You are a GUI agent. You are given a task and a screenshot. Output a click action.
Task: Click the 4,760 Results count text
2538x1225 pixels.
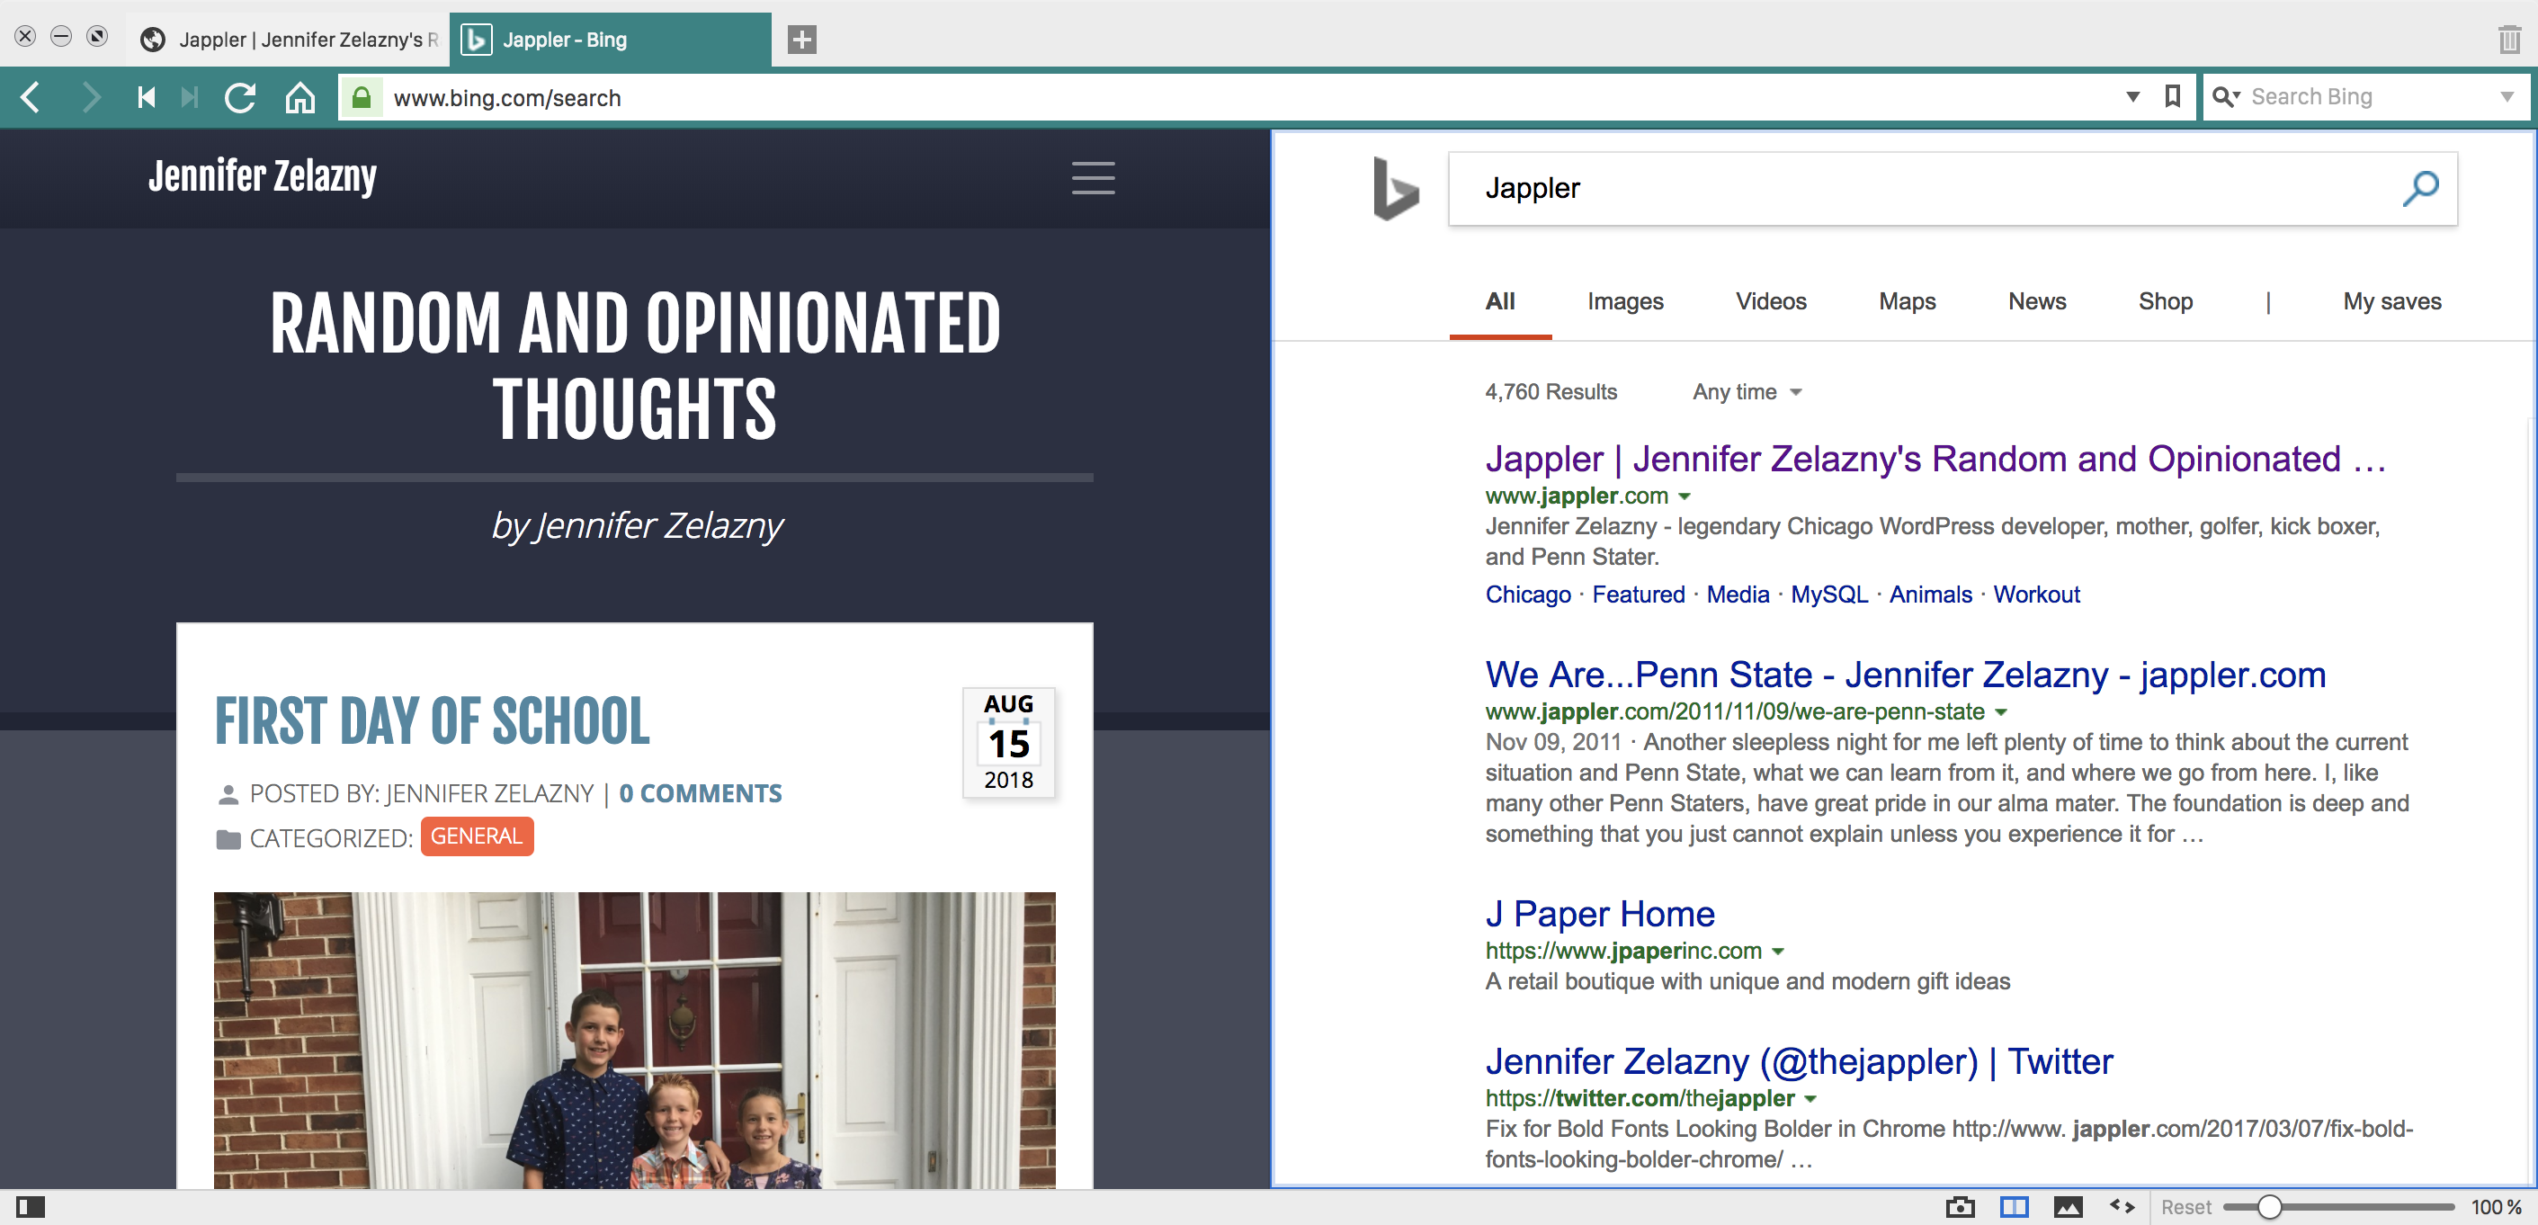click(x=1551, y=392)
